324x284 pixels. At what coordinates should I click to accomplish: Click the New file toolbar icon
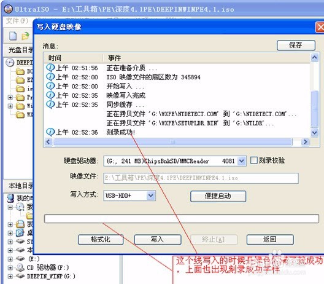click(13, 36)
